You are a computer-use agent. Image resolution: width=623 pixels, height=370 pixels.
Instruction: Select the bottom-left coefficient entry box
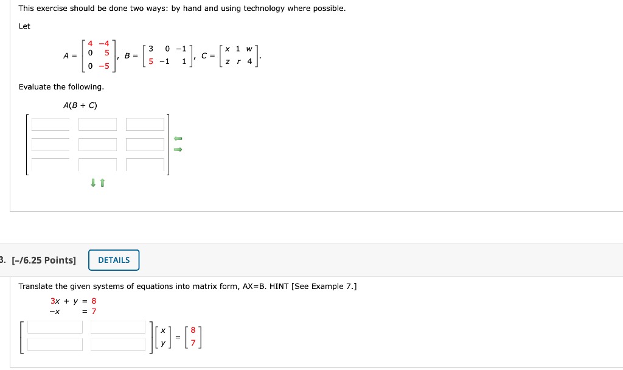(55, 344)
